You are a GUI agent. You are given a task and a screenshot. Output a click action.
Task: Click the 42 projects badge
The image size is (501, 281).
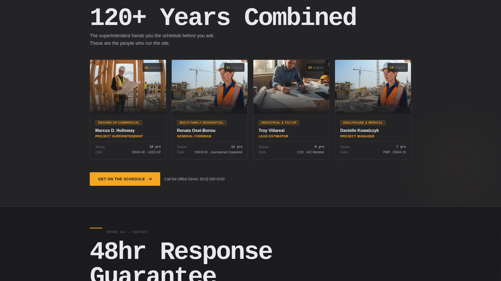[153, 68]
